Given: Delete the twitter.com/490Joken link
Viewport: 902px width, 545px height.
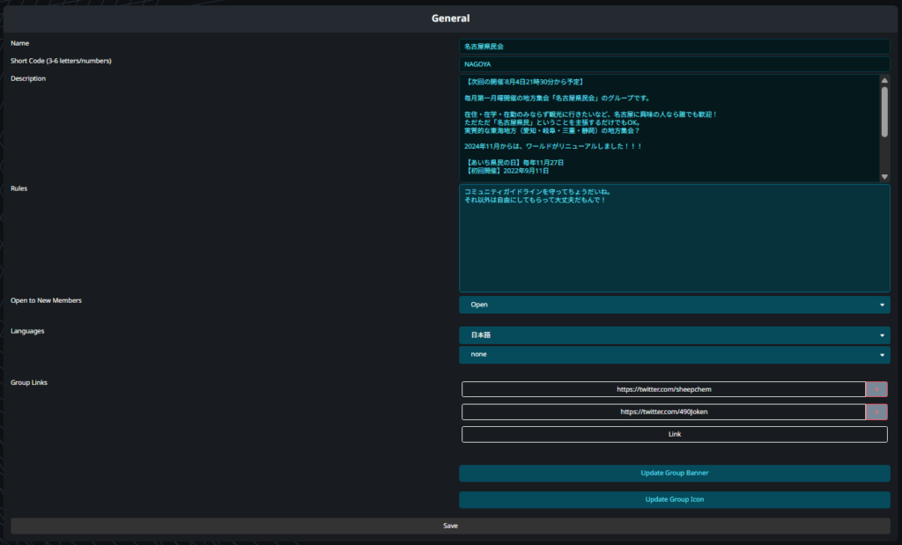Looking at the screenshot, I should click(x=877, y=412).
